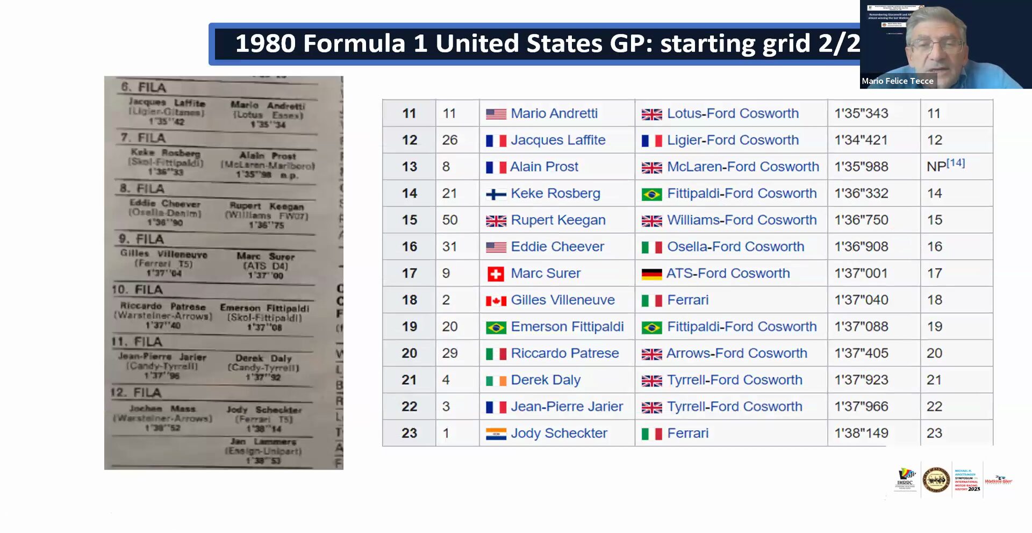Click the Swiss flag beside Marc Surer

coord(495,274)
